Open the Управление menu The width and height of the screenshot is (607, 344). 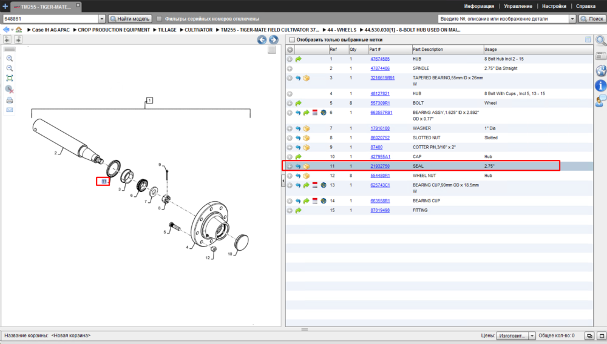pos(518,6)
